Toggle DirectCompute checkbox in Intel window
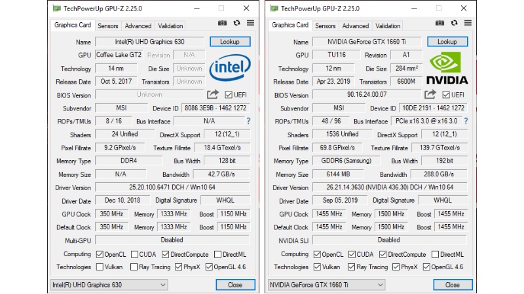Viewport: 524px width, 294px height. (166, 254)
